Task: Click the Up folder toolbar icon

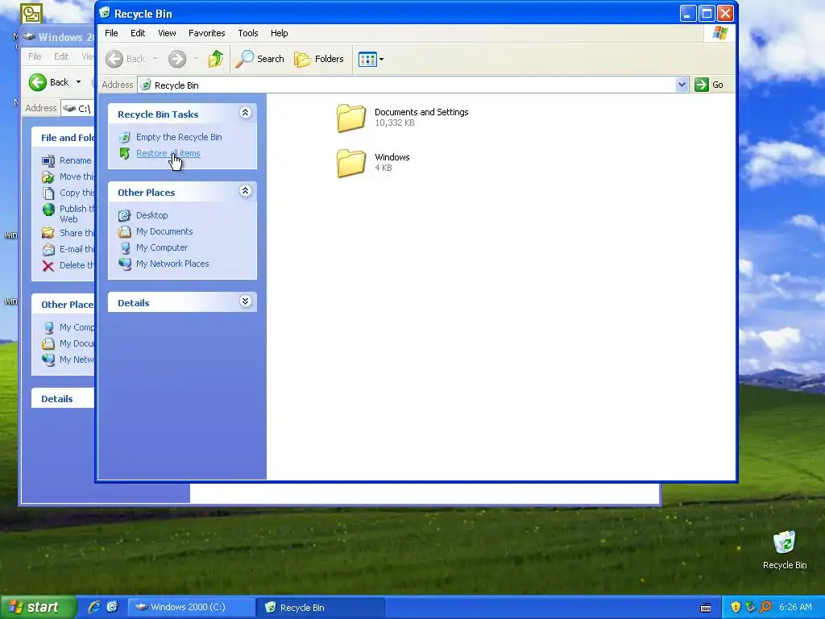Action: point(215,59)
